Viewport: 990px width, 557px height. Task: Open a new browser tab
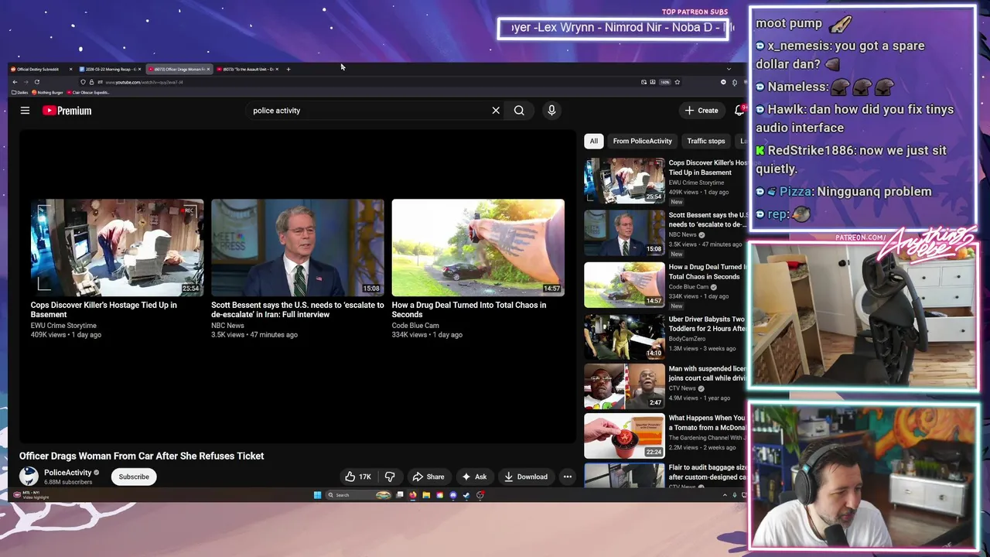pos(288,69)
